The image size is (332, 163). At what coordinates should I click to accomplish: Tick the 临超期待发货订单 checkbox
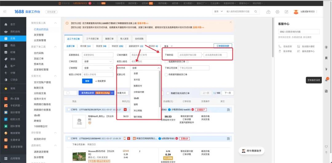(x=166, y=61)
